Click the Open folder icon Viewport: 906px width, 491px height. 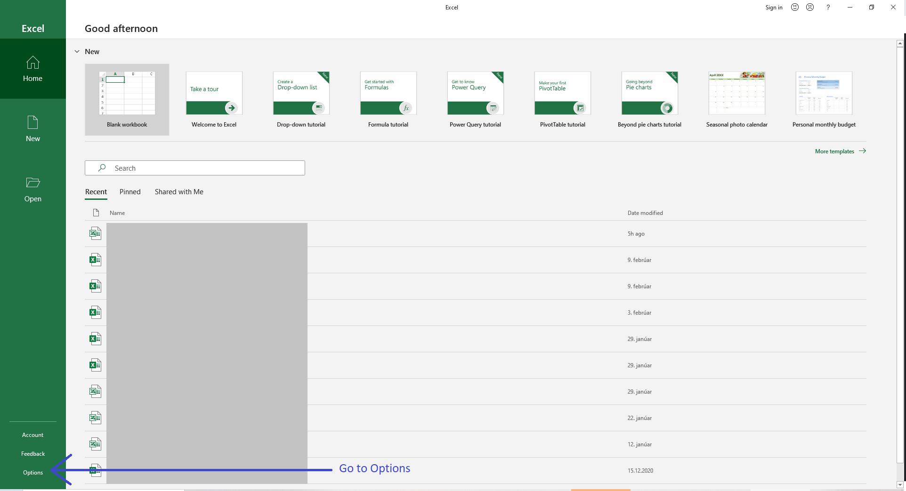(x=32, y=182)
